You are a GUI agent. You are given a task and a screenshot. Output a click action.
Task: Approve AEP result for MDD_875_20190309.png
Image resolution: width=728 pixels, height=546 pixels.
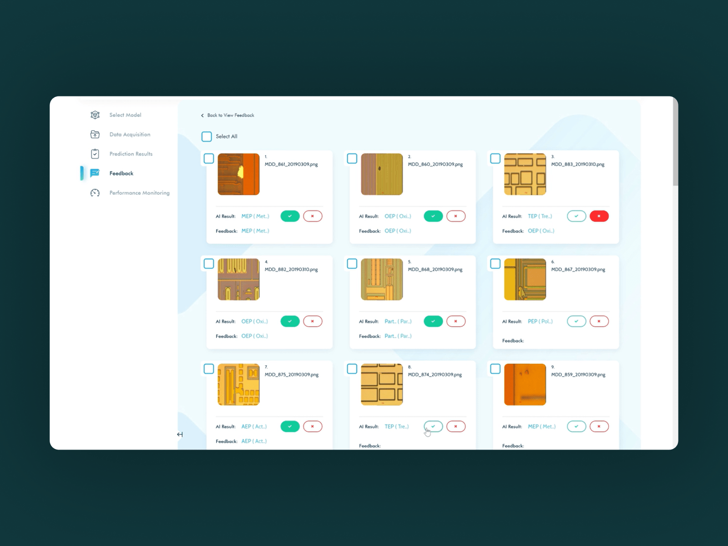[290, 426]
